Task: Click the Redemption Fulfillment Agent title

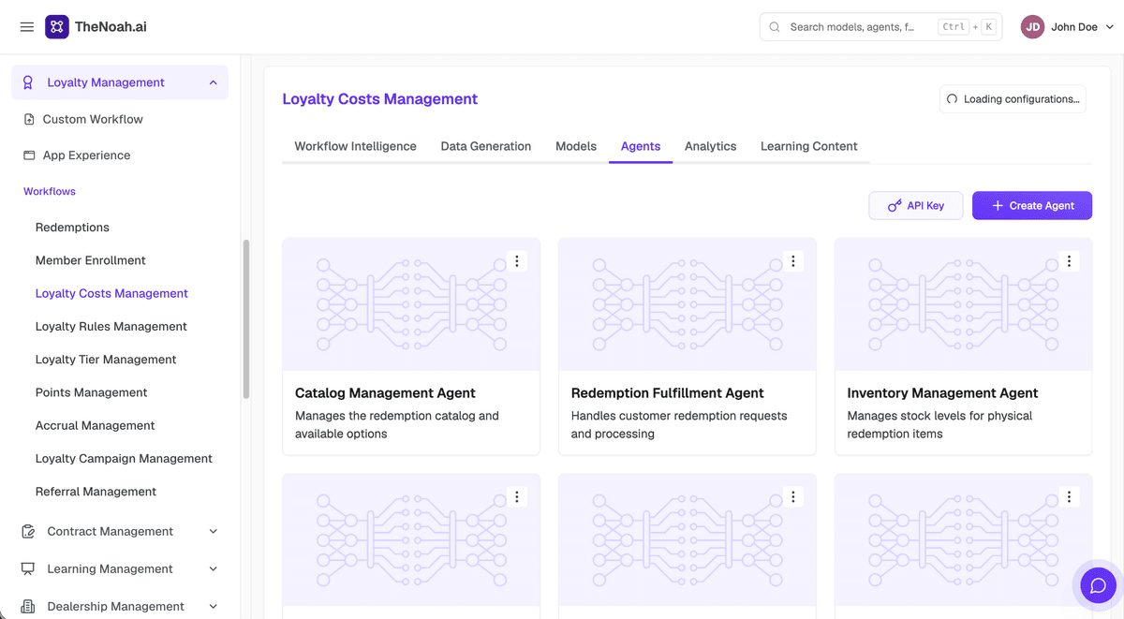Action: point(668,393)
